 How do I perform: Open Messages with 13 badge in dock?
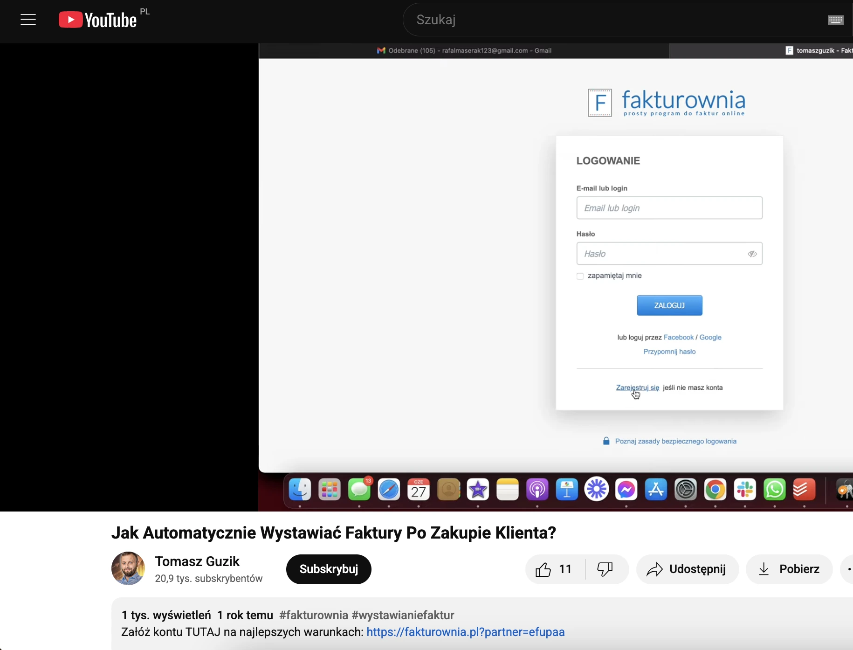[x=359, y=490]
